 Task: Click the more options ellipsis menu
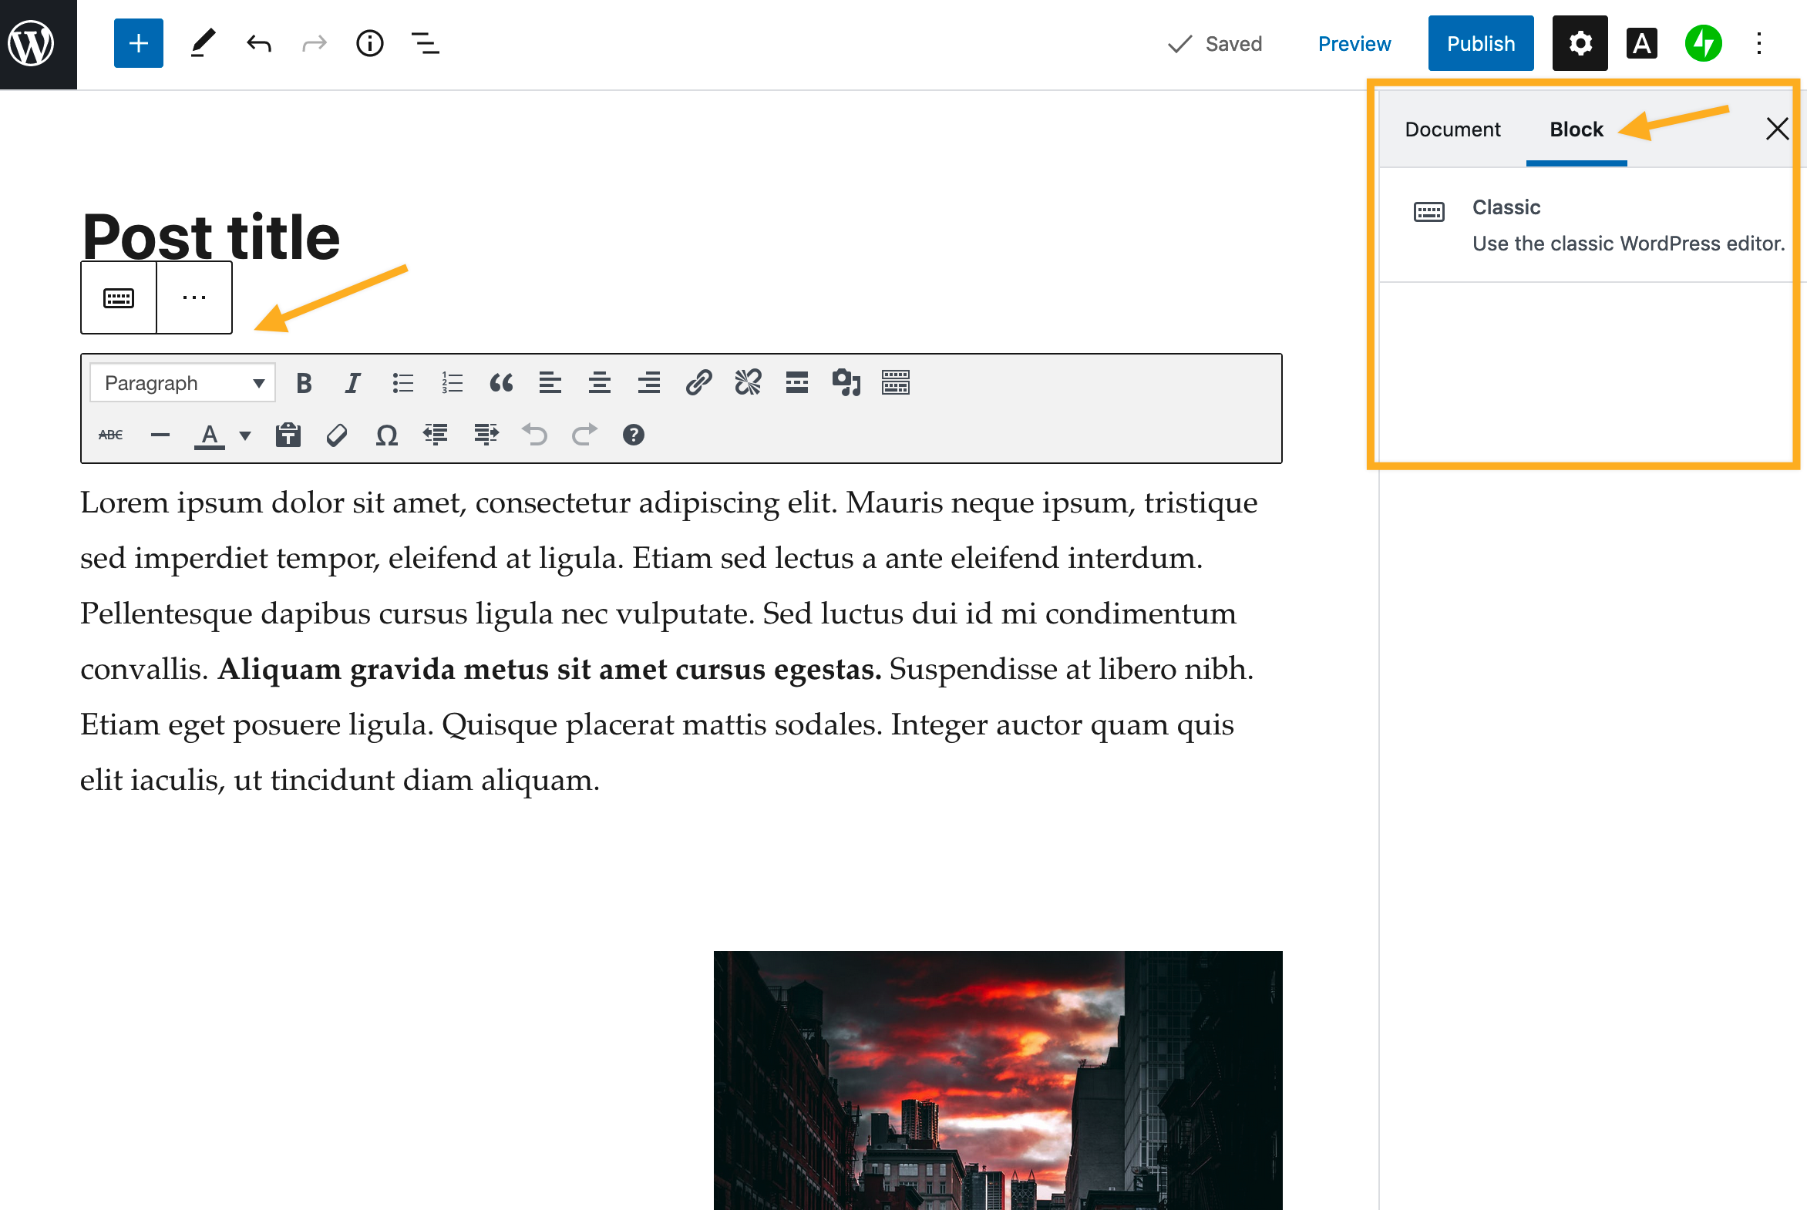(x=194, y=297)
